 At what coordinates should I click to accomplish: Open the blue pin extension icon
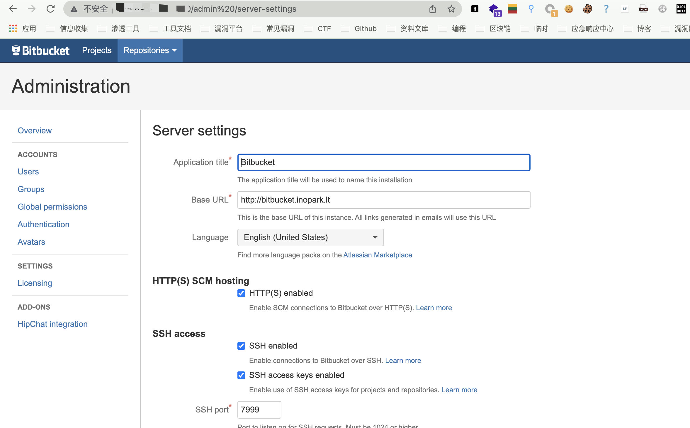(531, 9)
